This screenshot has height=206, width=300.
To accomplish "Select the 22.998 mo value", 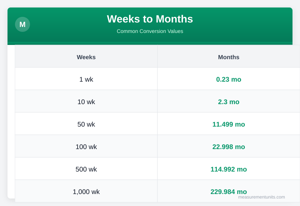I will tap(229, 147).
